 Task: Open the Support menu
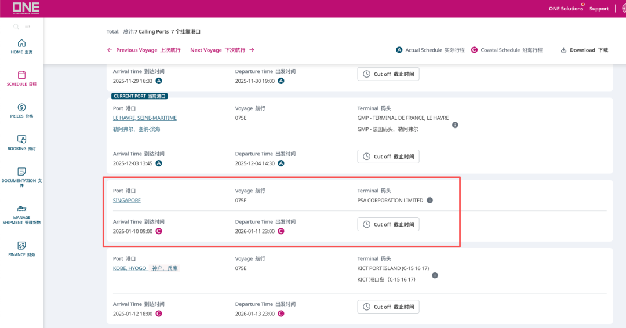[x=599, y=9]
